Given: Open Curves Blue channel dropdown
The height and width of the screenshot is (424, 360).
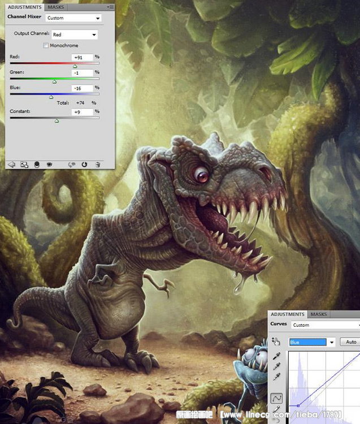Looking at the screenshot, I should click(x=312, y=343).
